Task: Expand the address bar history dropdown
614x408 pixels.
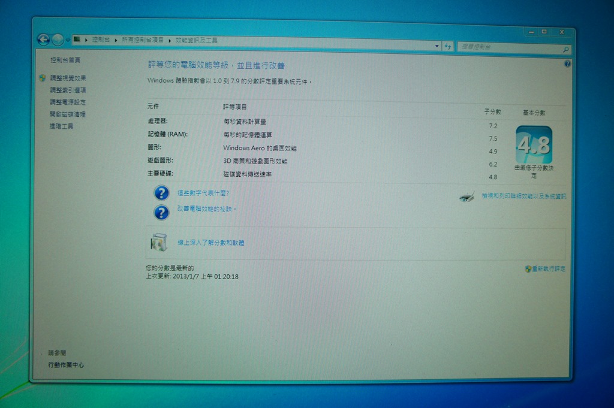Action: click(437, 46)
